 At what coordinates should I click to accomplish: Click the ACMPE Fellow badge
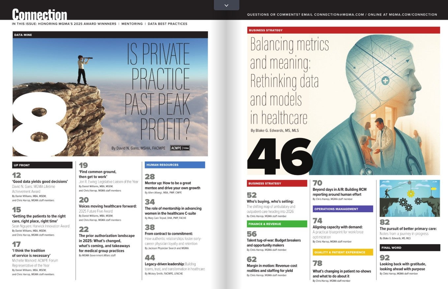coord(180,148)
